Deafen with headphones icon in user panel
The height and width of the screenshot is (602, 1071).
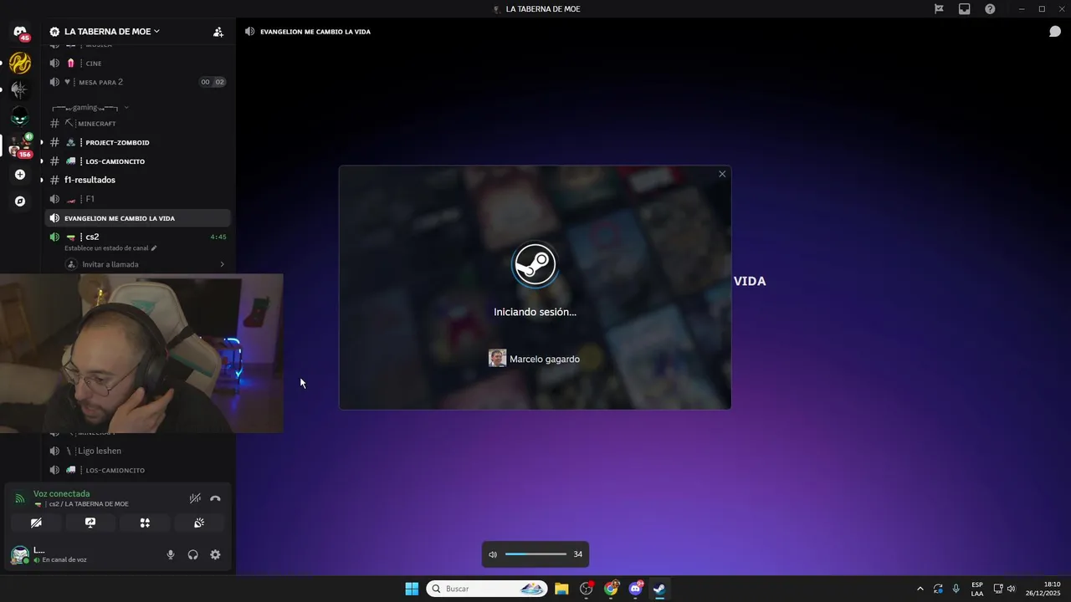point(193,554)
